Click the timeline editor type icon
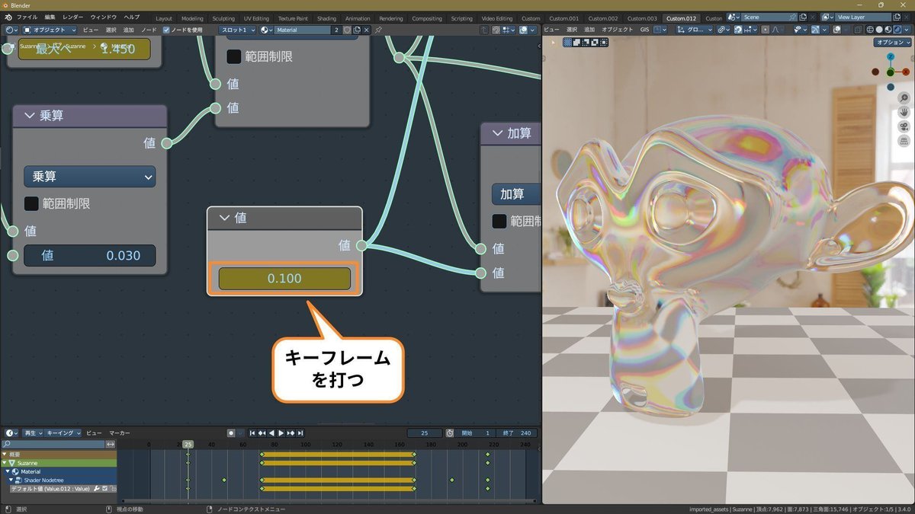The width and height of the screenshot is (915, 514). click(x=11, y=433)
